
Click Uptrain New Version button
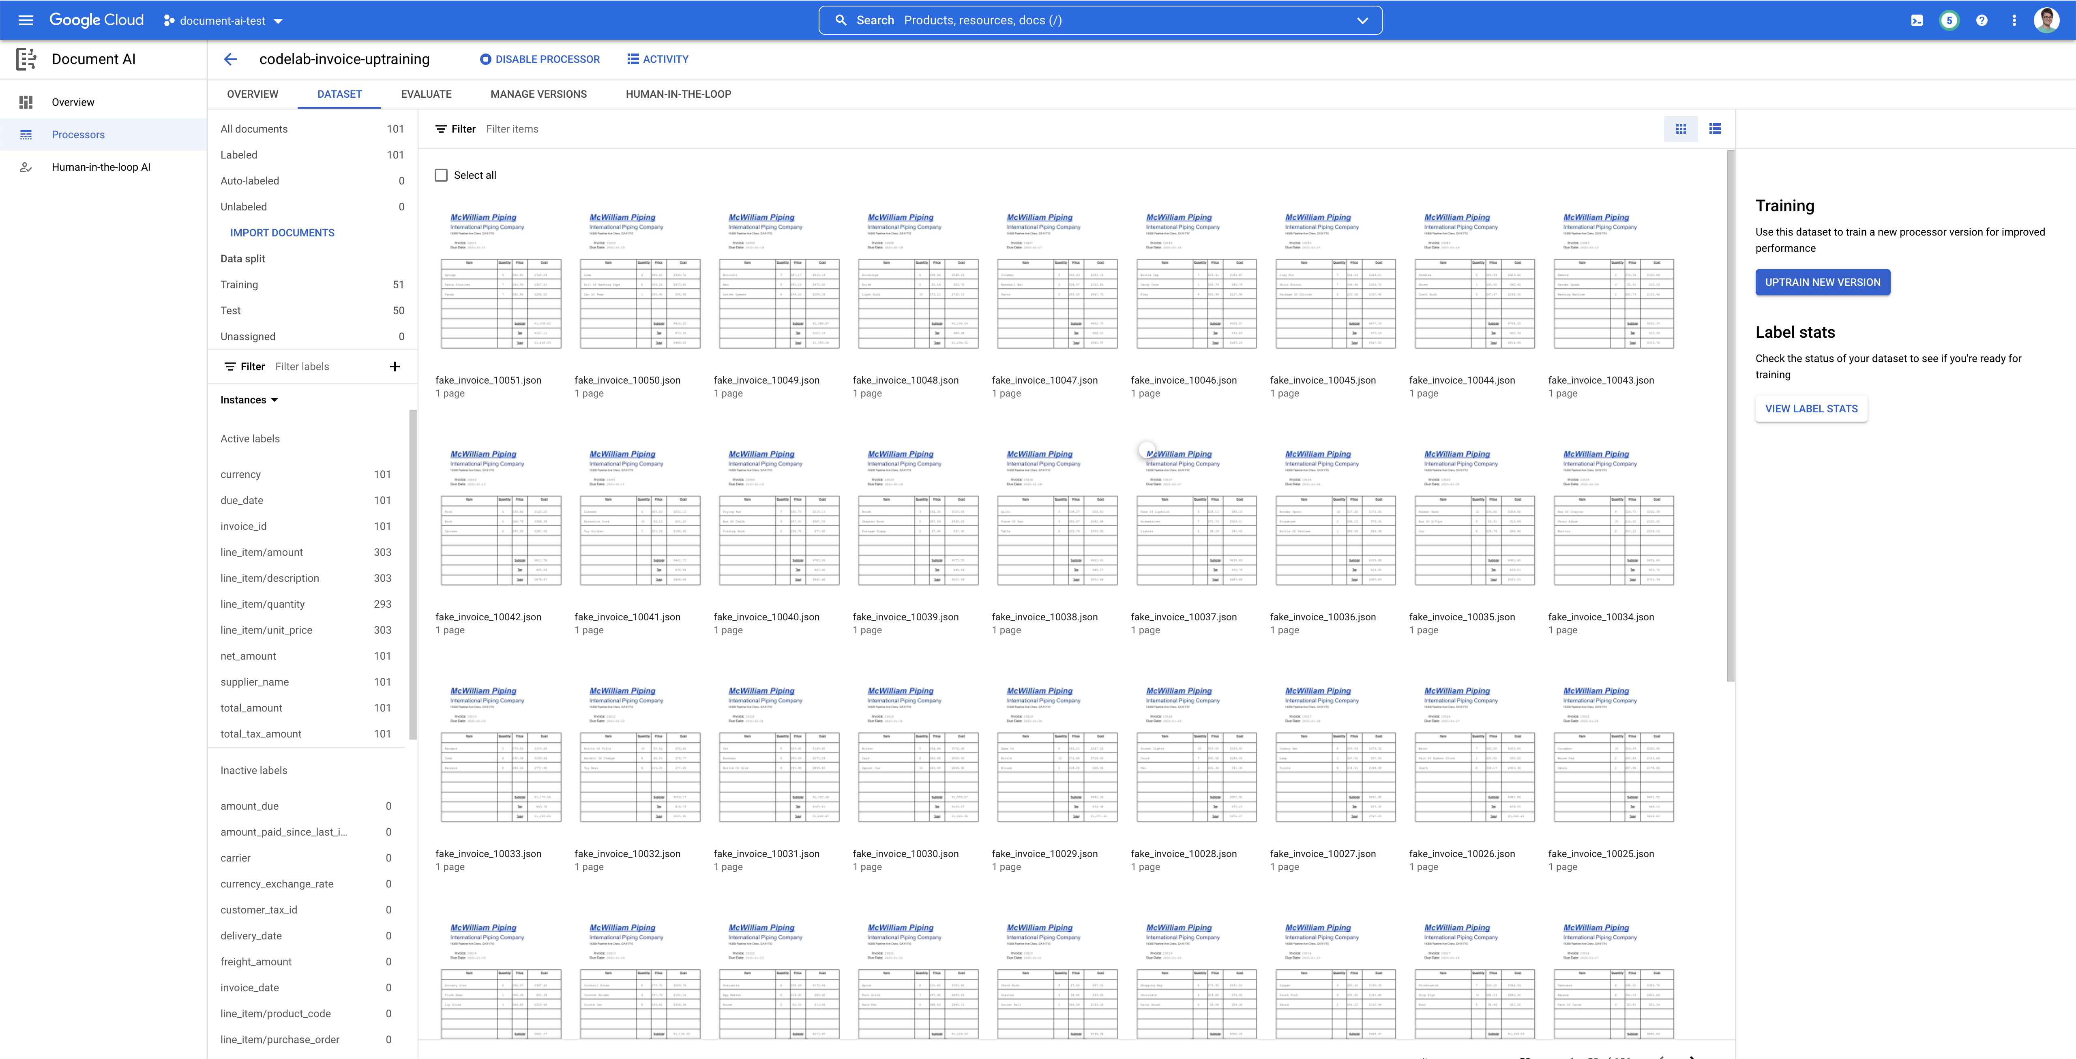[1822, 282]
